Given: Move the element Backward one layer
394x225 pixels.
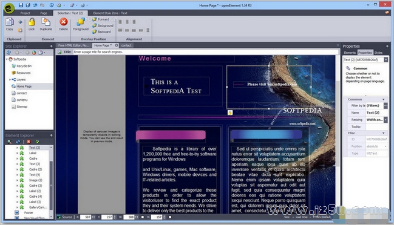Looking at the screenshot, I should (x=101, y=32).
